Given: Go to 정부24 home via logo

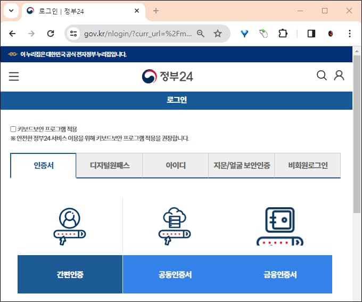Looking at the screenshot, I should [167, 76].
